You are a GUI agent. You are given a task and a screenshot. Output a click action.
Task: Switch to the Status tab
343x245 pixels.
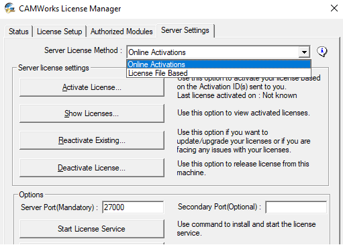coord(19,32)
